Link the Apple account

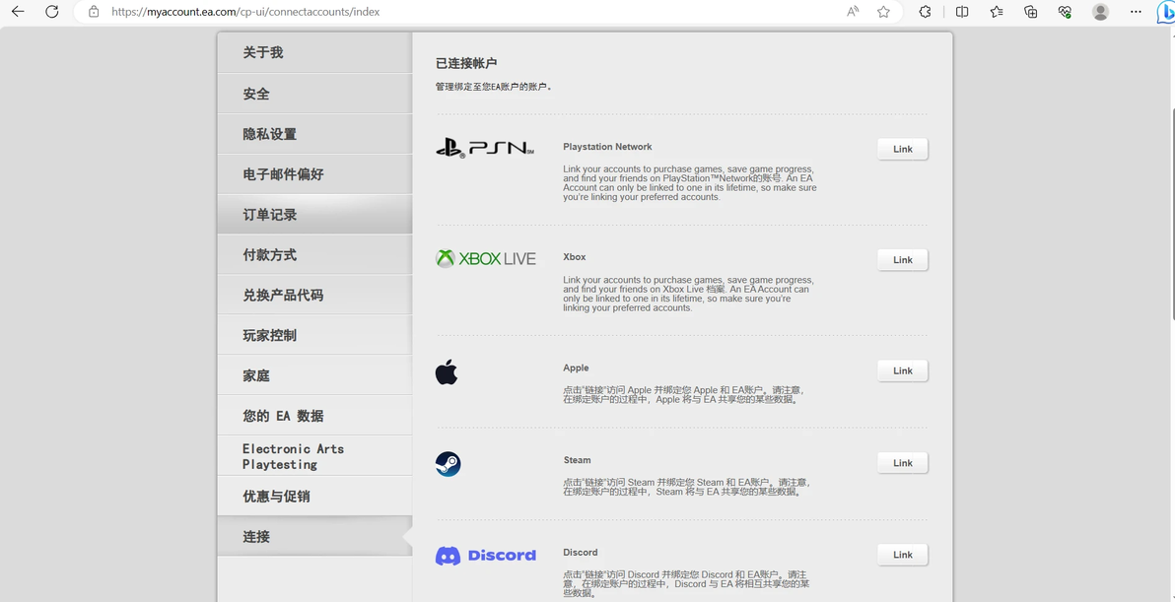click(903, 370)
